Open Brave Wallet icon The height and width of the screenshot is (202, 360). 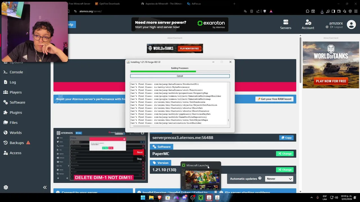pos(339,11)
